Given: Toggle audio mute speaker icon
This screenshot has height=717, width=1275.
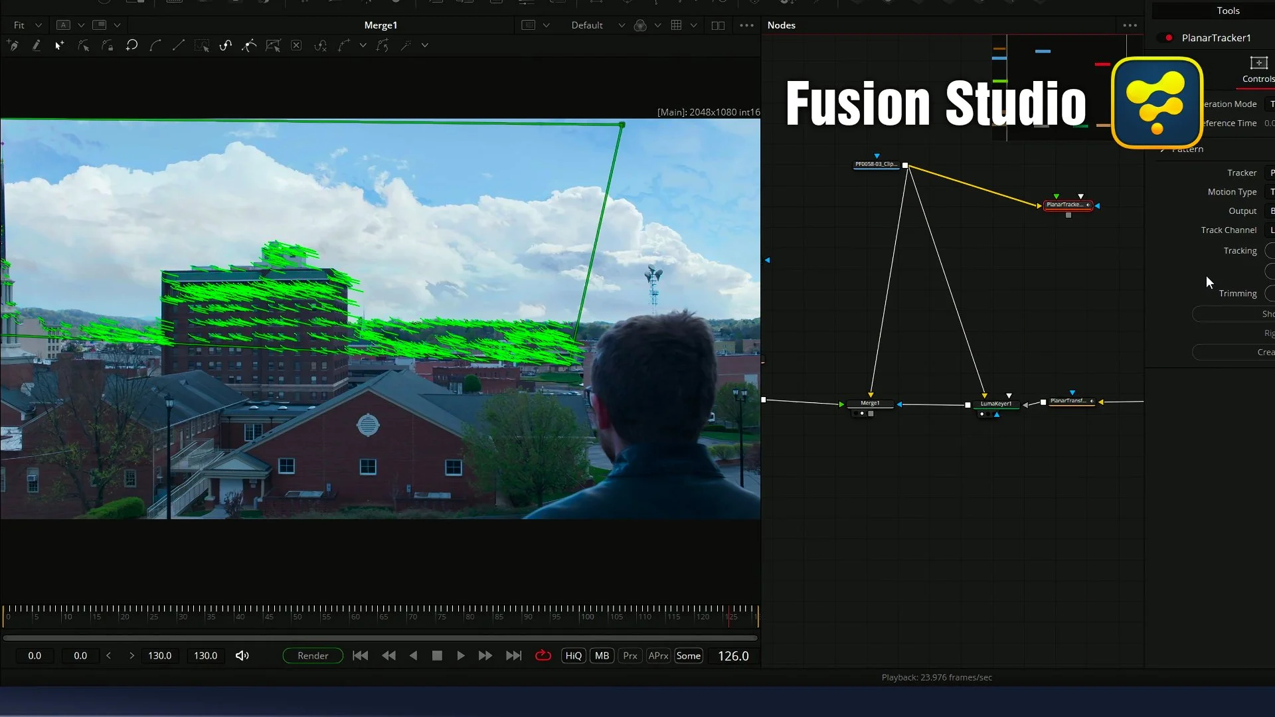Looking at the screenshot, I should [242, 656].
